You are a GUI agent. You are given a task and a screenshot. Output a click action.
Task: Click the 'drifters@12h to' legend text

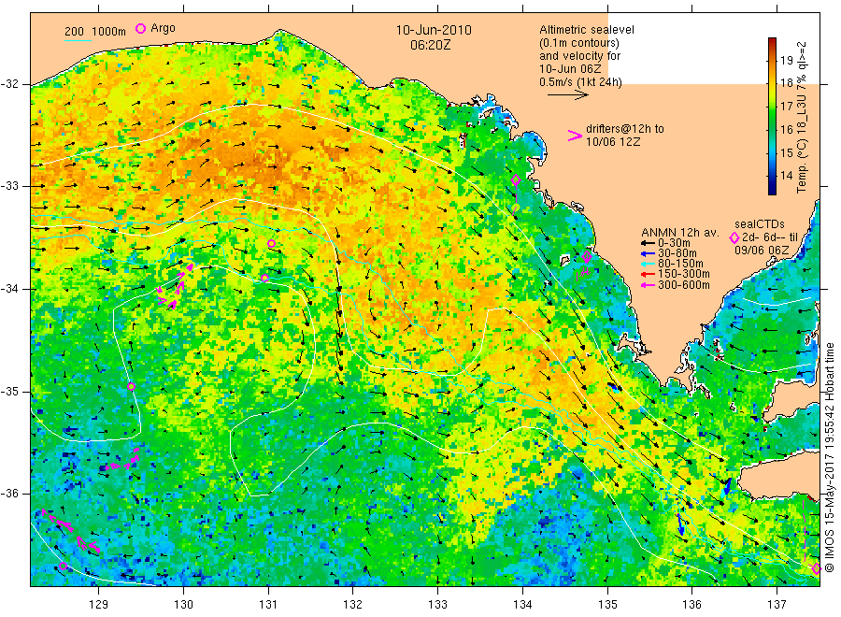pyautogui.click(x=625, y=129)
